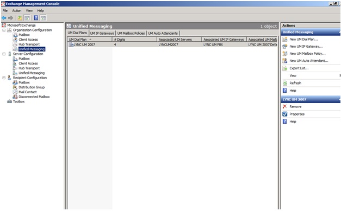The image size is (341, 211).
Task: Collapse the Recipient Configuration node
Action: pos(4,78)
